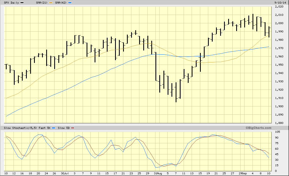Click the SMA(42) legend label
The height and width of the screenshot is (176, 289).
[61, 2]
